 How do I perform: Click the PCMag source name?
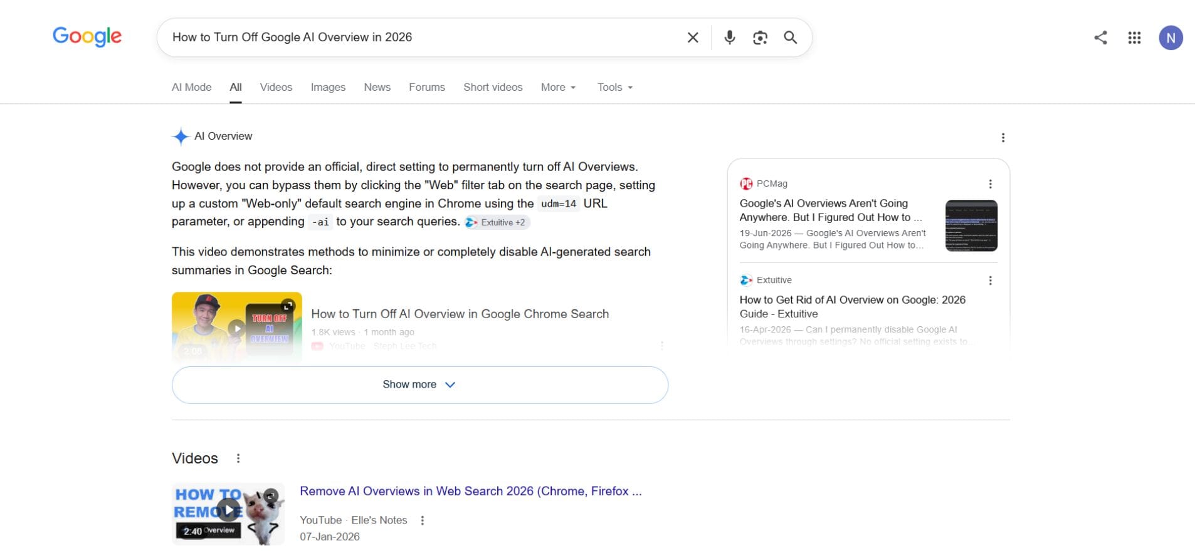(x=772, y=183)
